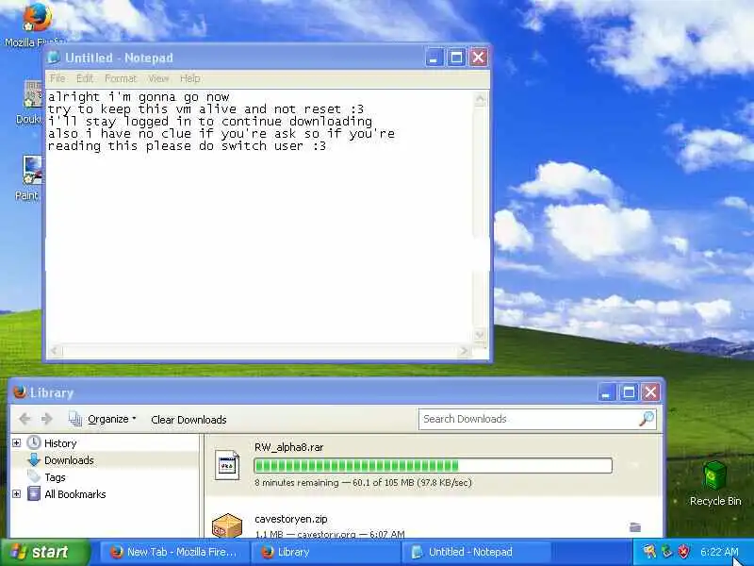The image size is (754, 566).
Task: Select the Tags item label
Action: click(55, 477)
